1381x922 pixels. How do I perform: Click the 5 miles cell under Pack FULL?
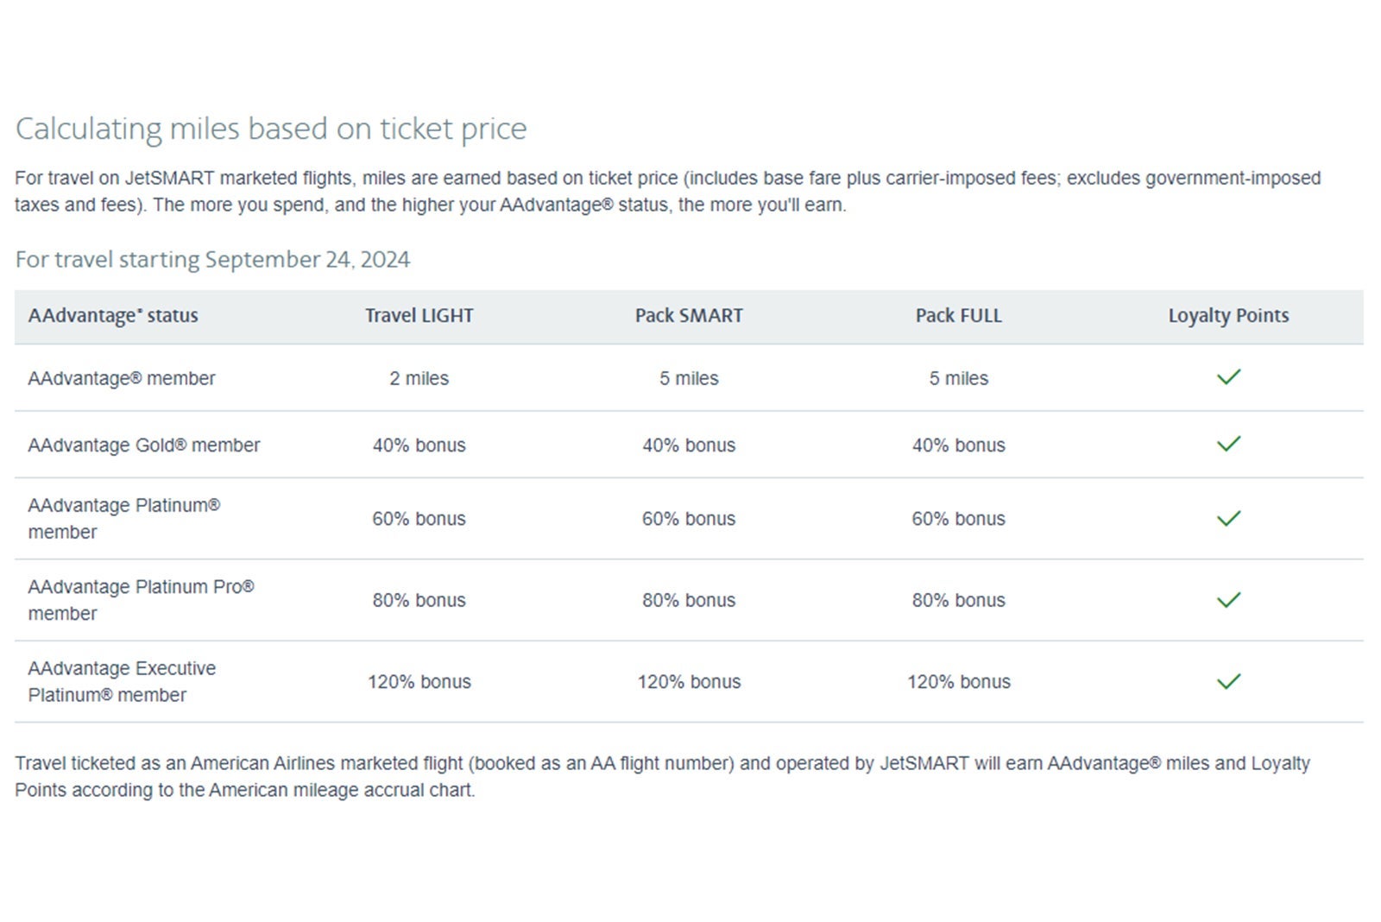click(958, 378)
